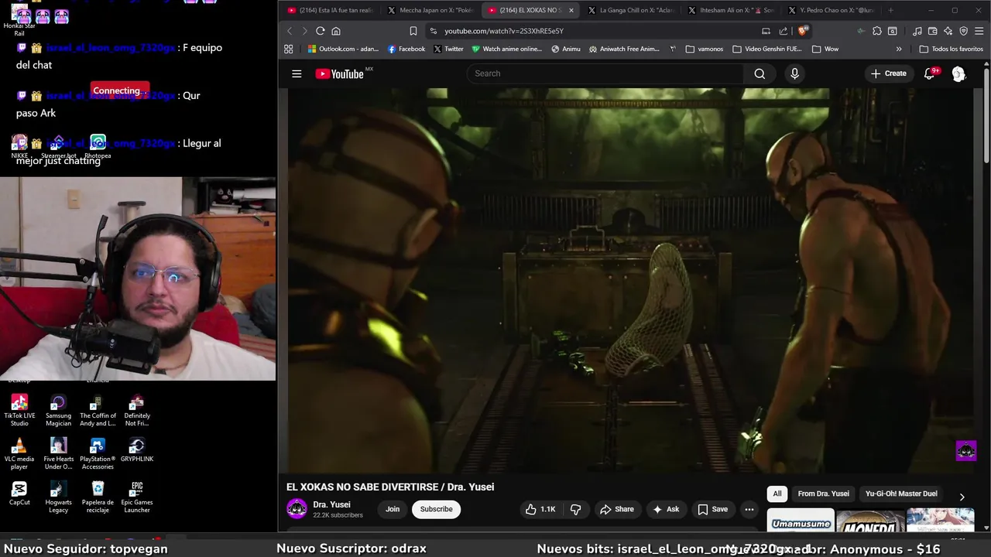Show more filter chips with the right arrow
991x557 pixels.
click(962, 497)
